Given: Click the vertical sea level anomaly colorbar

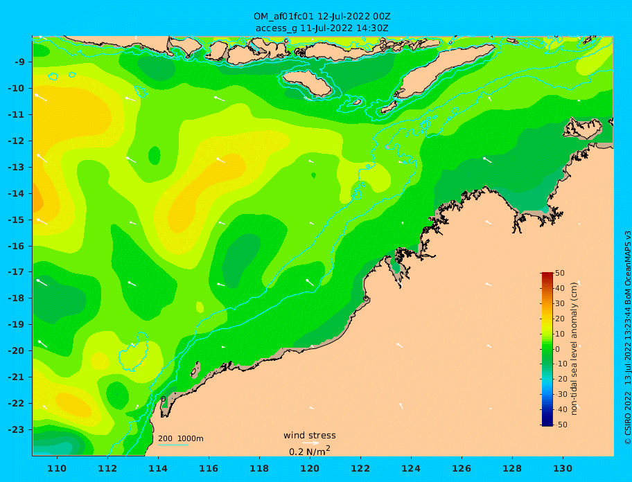Looking at the screenshot, I should point(547,349).
